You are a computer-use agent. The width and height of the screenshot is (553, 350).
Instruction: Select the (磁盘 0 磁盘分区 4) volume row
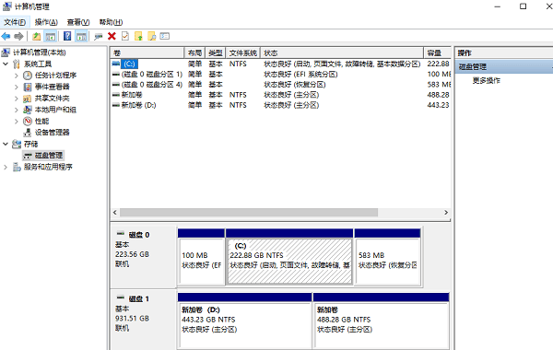pyautogui.click(x=281, y=85)
